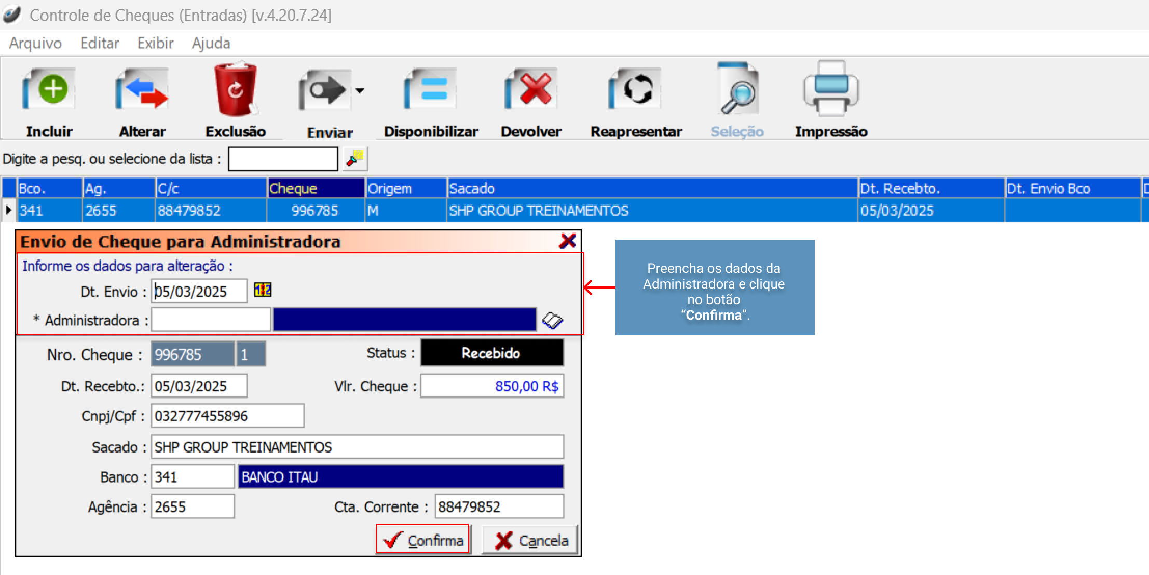Sort by the Sacado column header
The height and width of the screenshot is (575, 1149).
point(651,188)
